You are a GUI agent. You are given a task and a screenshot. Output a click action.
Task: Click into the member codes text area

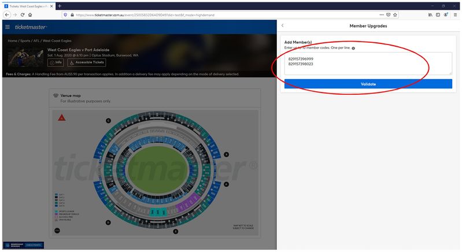(368, 64)
